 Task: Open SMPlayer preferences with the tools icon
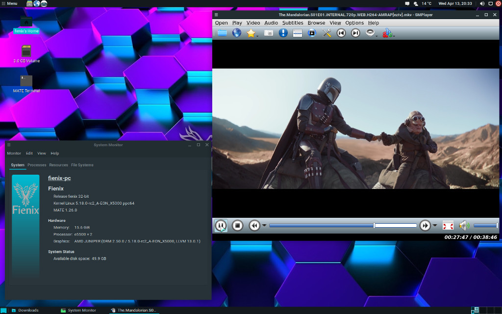(x=326, y=33)
